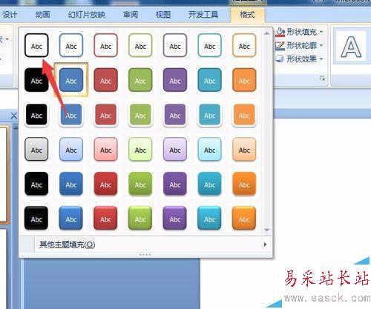
Task: Apply the red white-bordered Abc style, third row
Action: point(105,115)
